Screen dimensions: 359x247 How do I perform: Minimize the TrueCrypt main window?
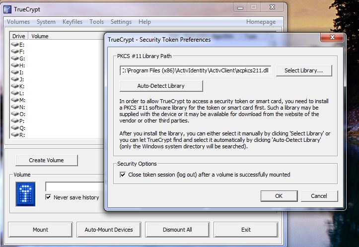pyautogui.click(x=240, y=7)
